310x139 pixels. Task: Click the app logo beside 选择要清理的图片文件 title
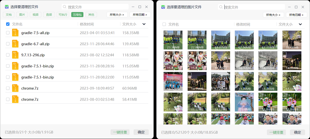(x=163, y=7)
